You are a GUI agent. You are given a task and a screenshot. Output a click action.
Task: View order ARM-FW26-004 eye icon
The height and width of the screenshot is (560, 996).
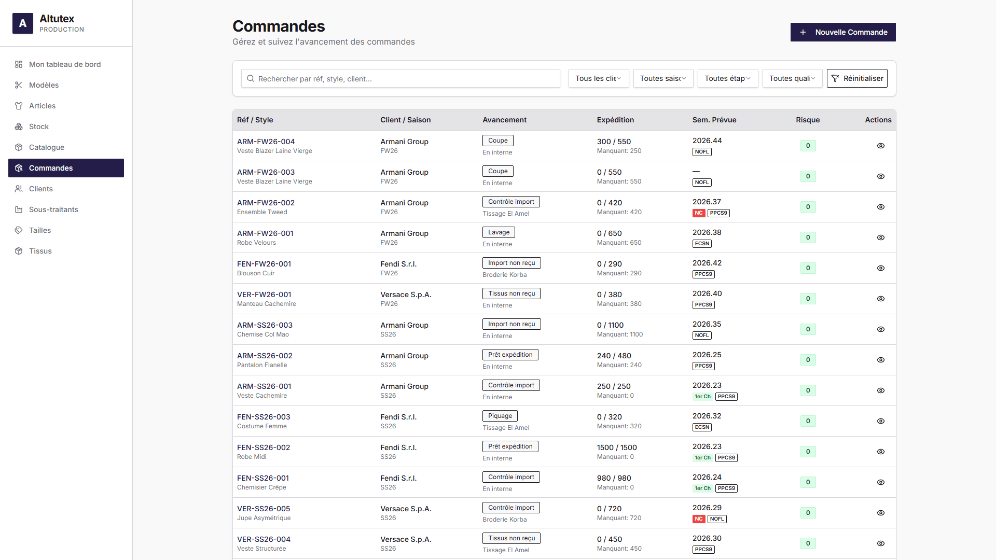(x=881, y=146)
